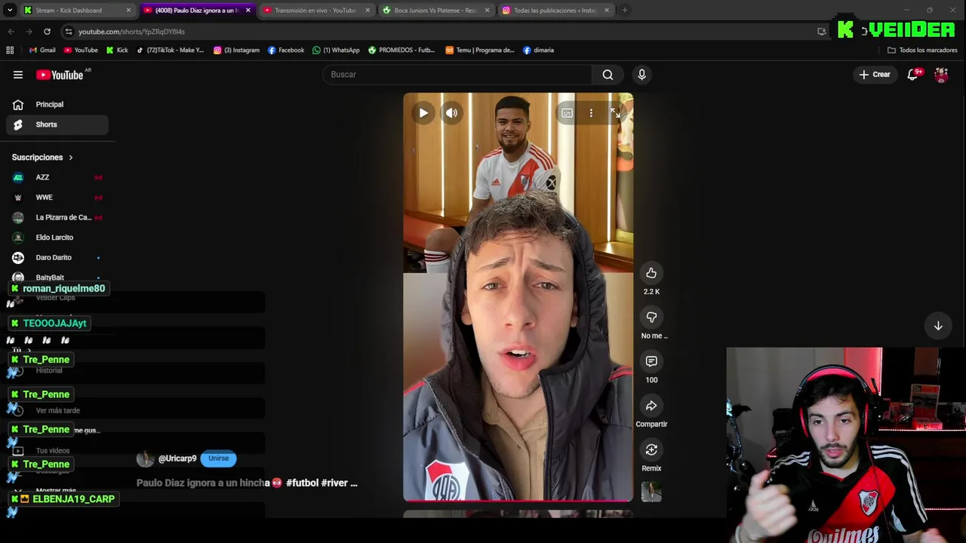
Task: Click the YouTube logo
Action: (60, 75)
